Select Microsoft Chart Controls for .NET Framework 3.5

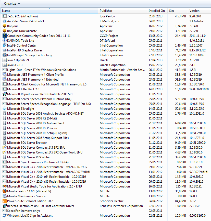tap(47, 84)
